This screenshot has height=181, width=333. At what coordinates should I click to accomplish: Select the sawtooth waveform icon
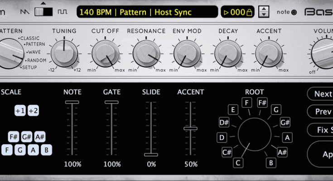25,11
